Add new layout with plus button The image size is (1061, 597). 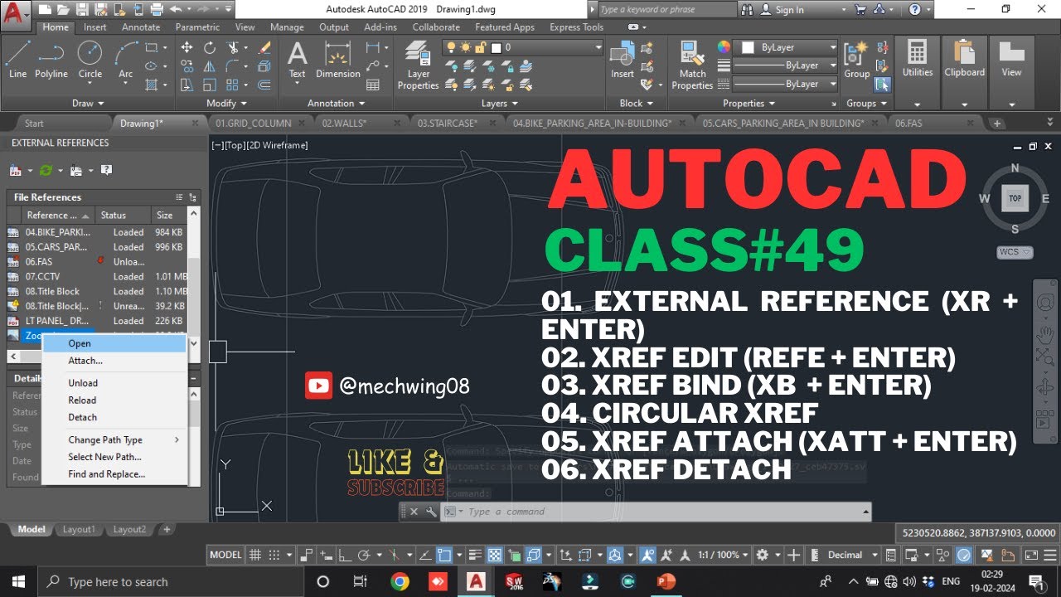(x=167, y=529)
